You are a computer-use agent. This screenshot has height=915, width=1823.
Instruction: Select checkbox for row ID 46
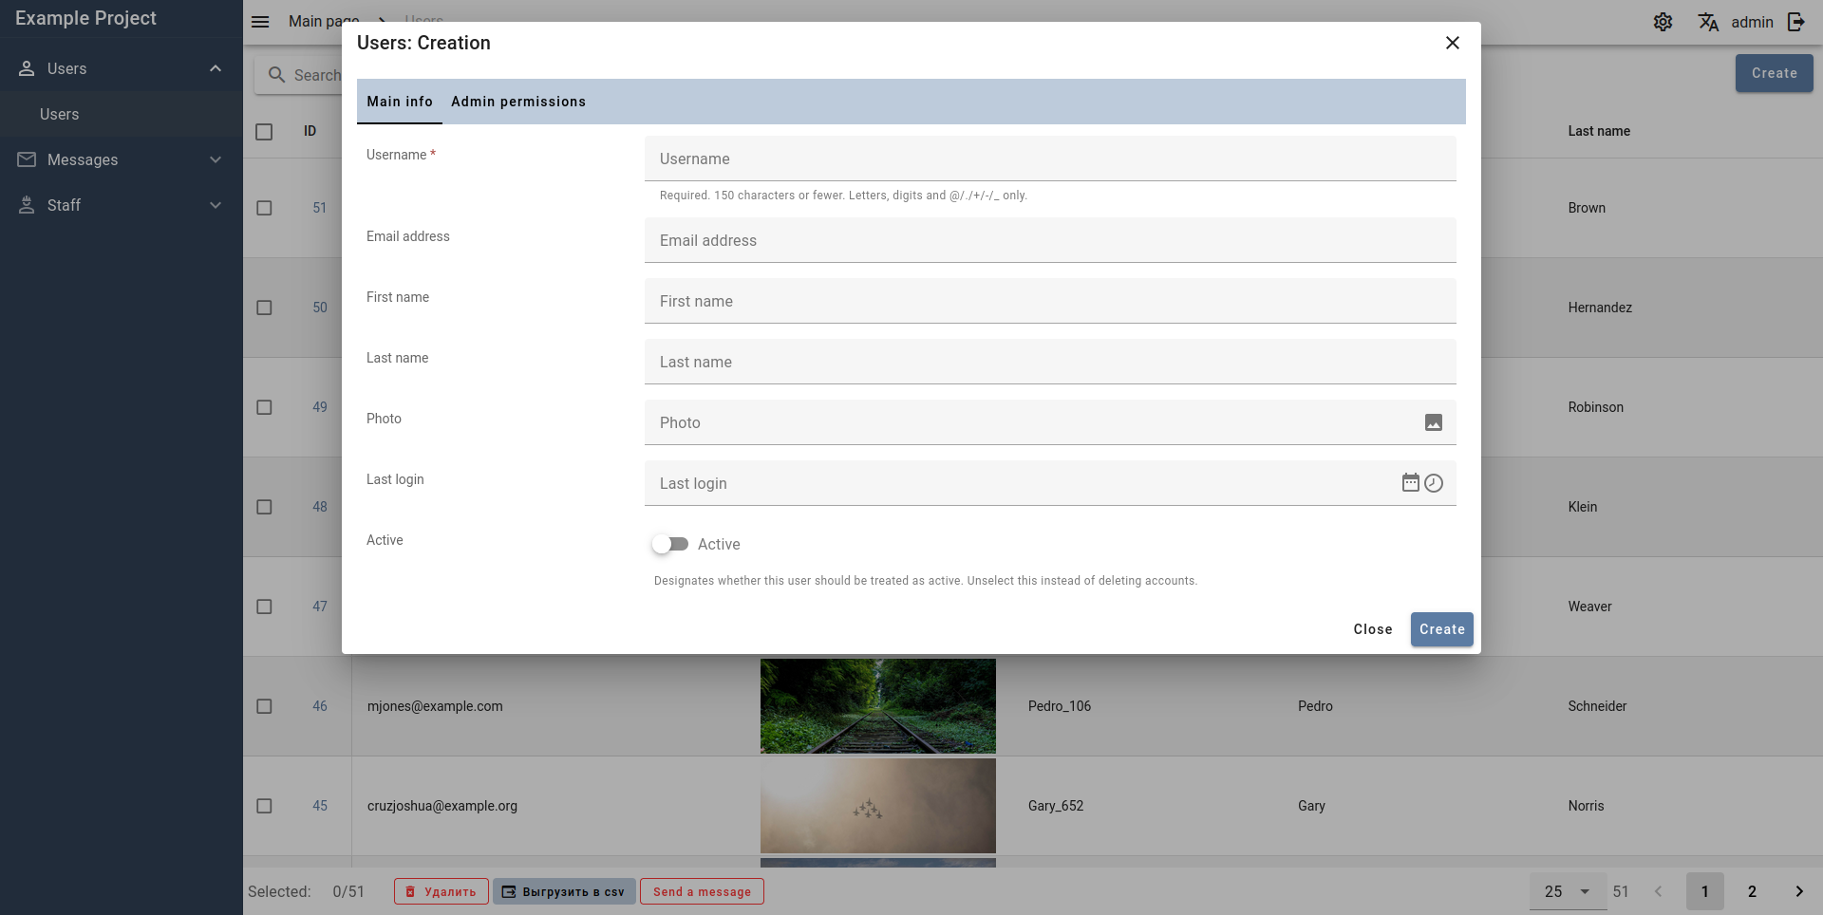click(x=264, y=706)
